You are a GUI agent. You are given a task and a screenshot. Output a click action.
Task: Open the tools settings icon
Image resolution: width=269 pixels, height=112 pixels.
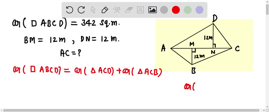(x=117, y=10)
